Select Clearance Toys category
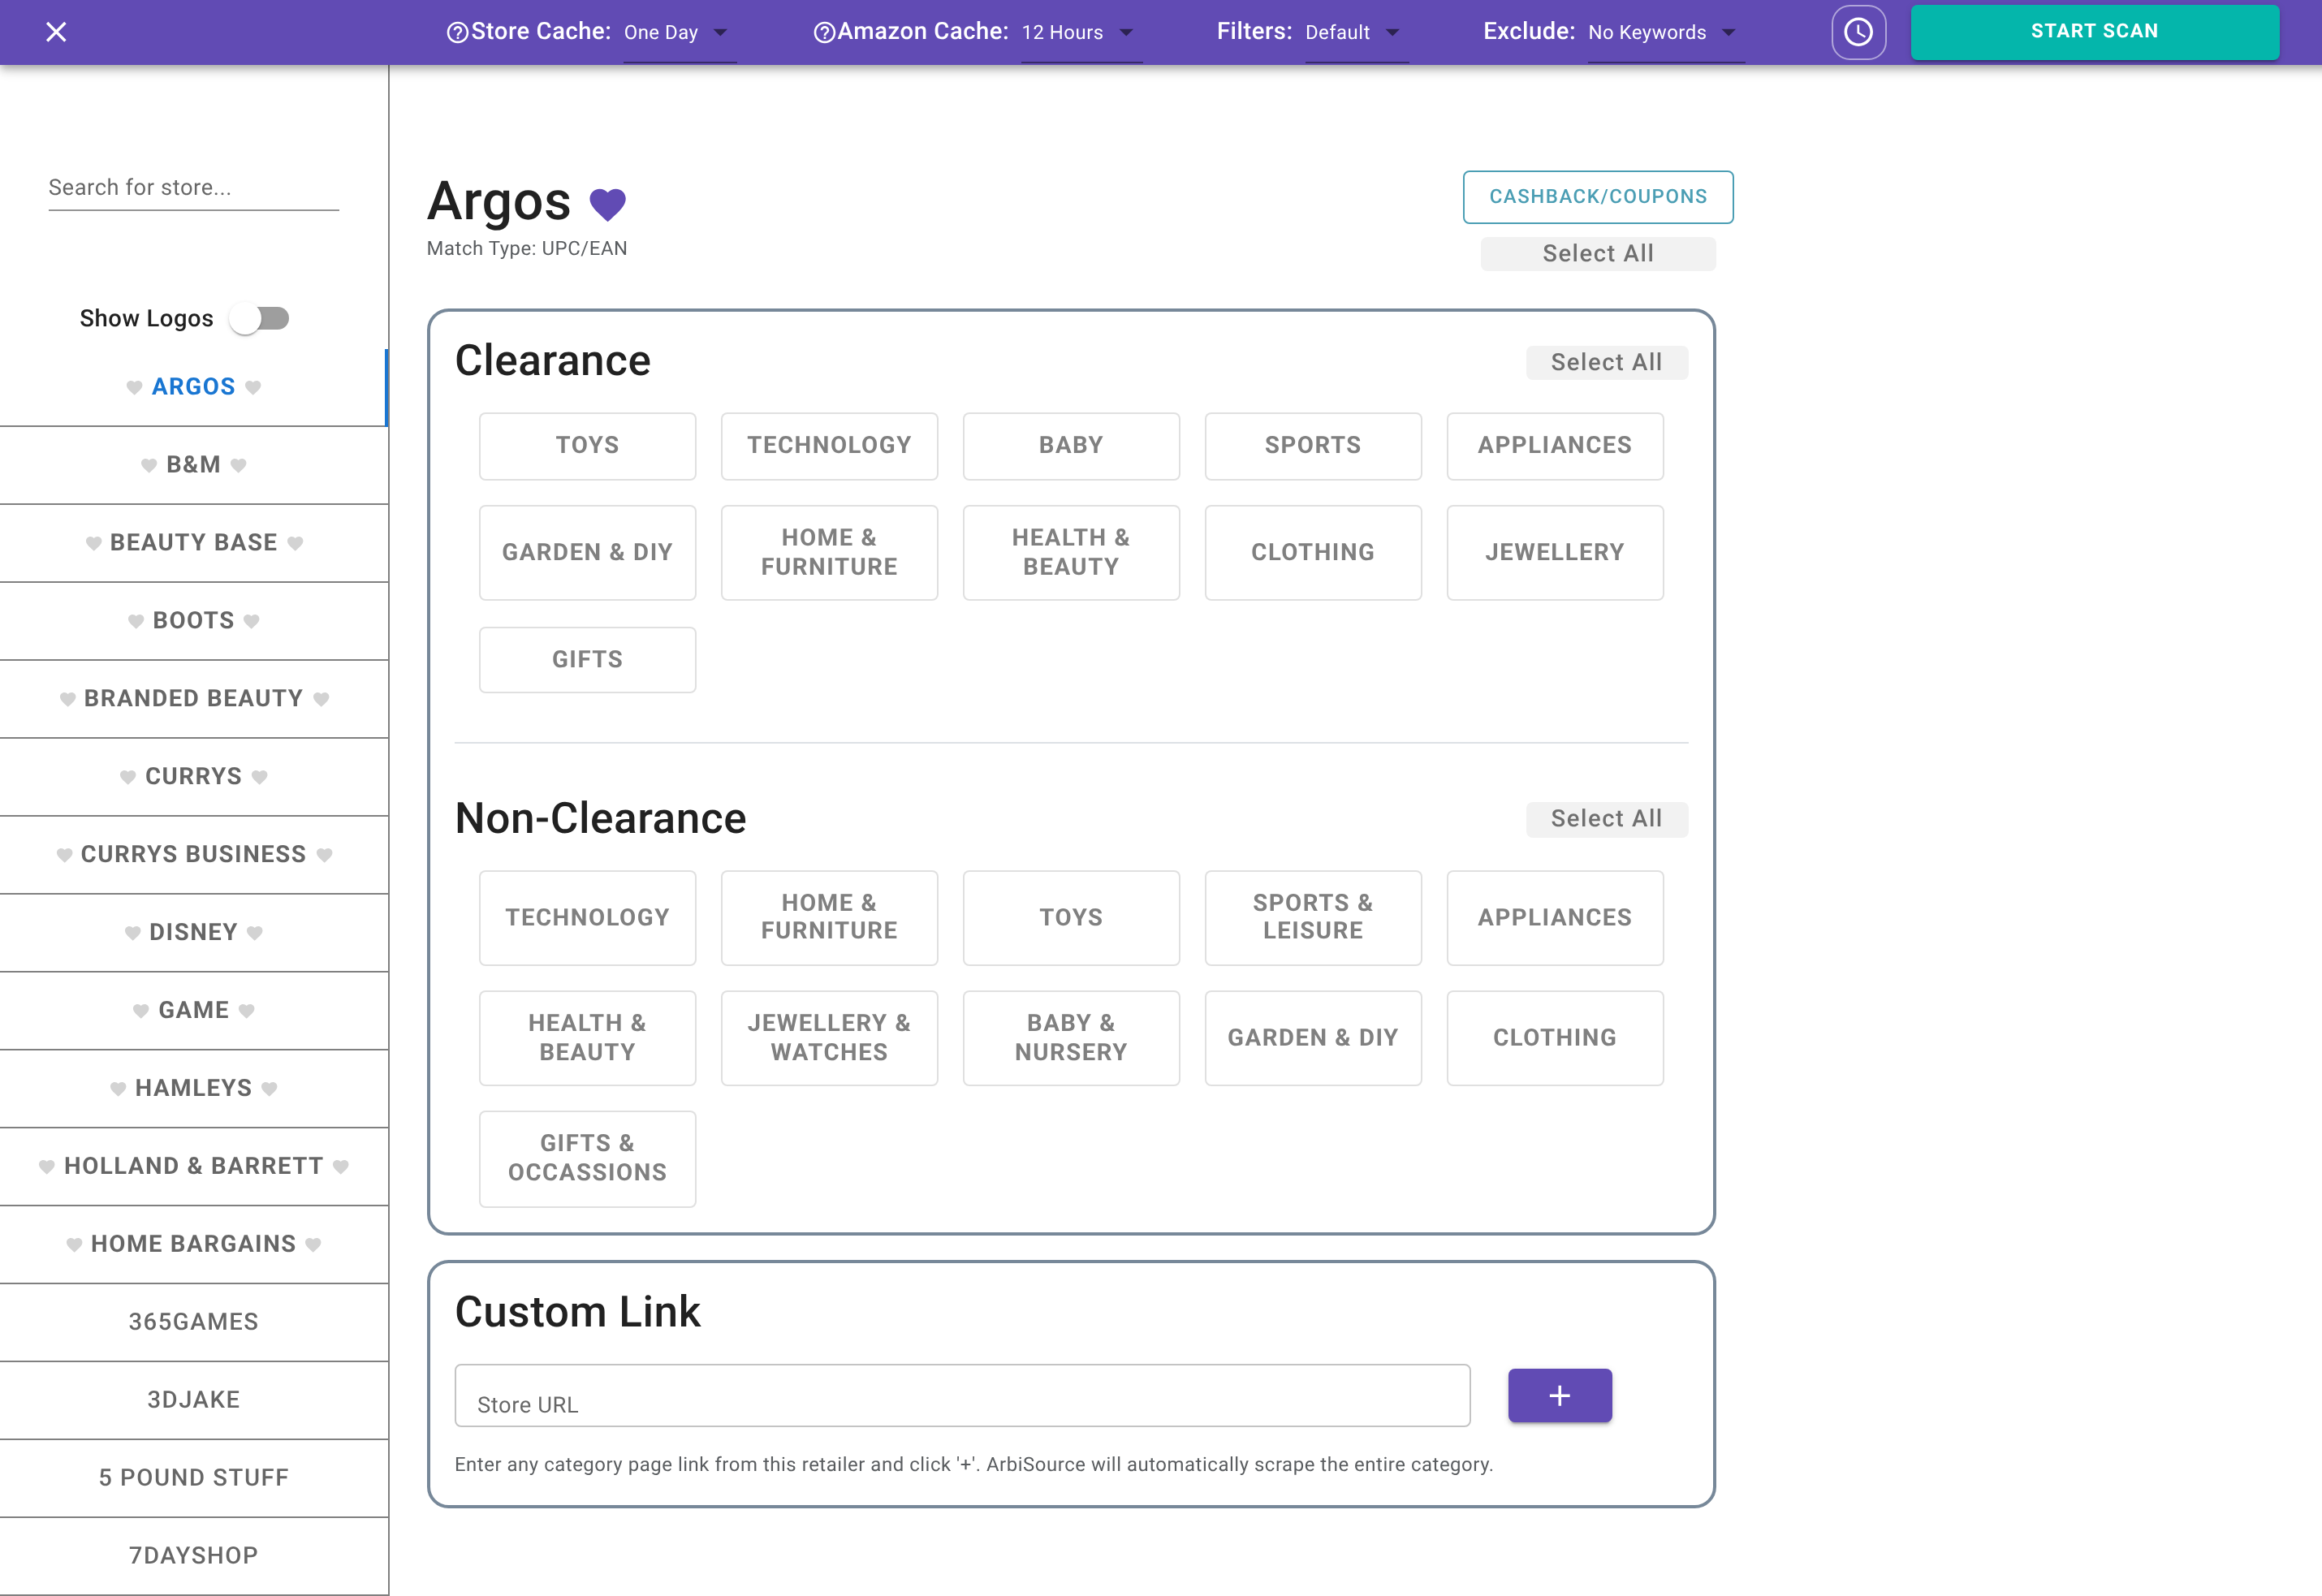Image resolution: width=2322 pixels, height=1596 pixels. 587,446
